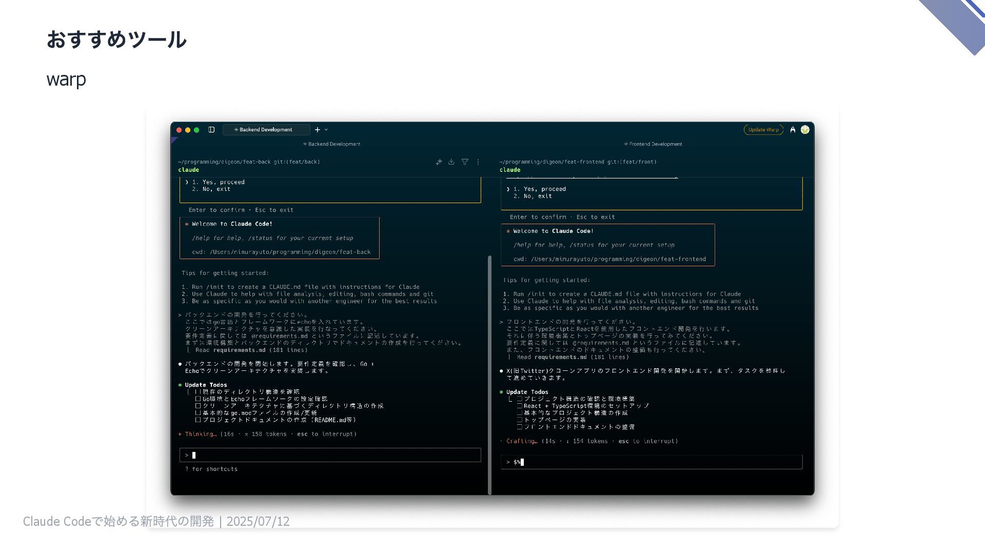Screen dimensions: 985x554
Task: Click "Read requirements.md" line in backend pane
Action: coord(251,350)
